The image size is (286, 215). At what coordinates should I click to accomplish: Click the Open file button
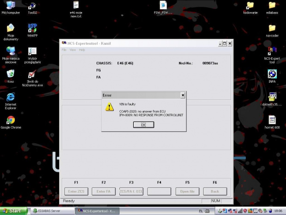click(x=187, y=191)
